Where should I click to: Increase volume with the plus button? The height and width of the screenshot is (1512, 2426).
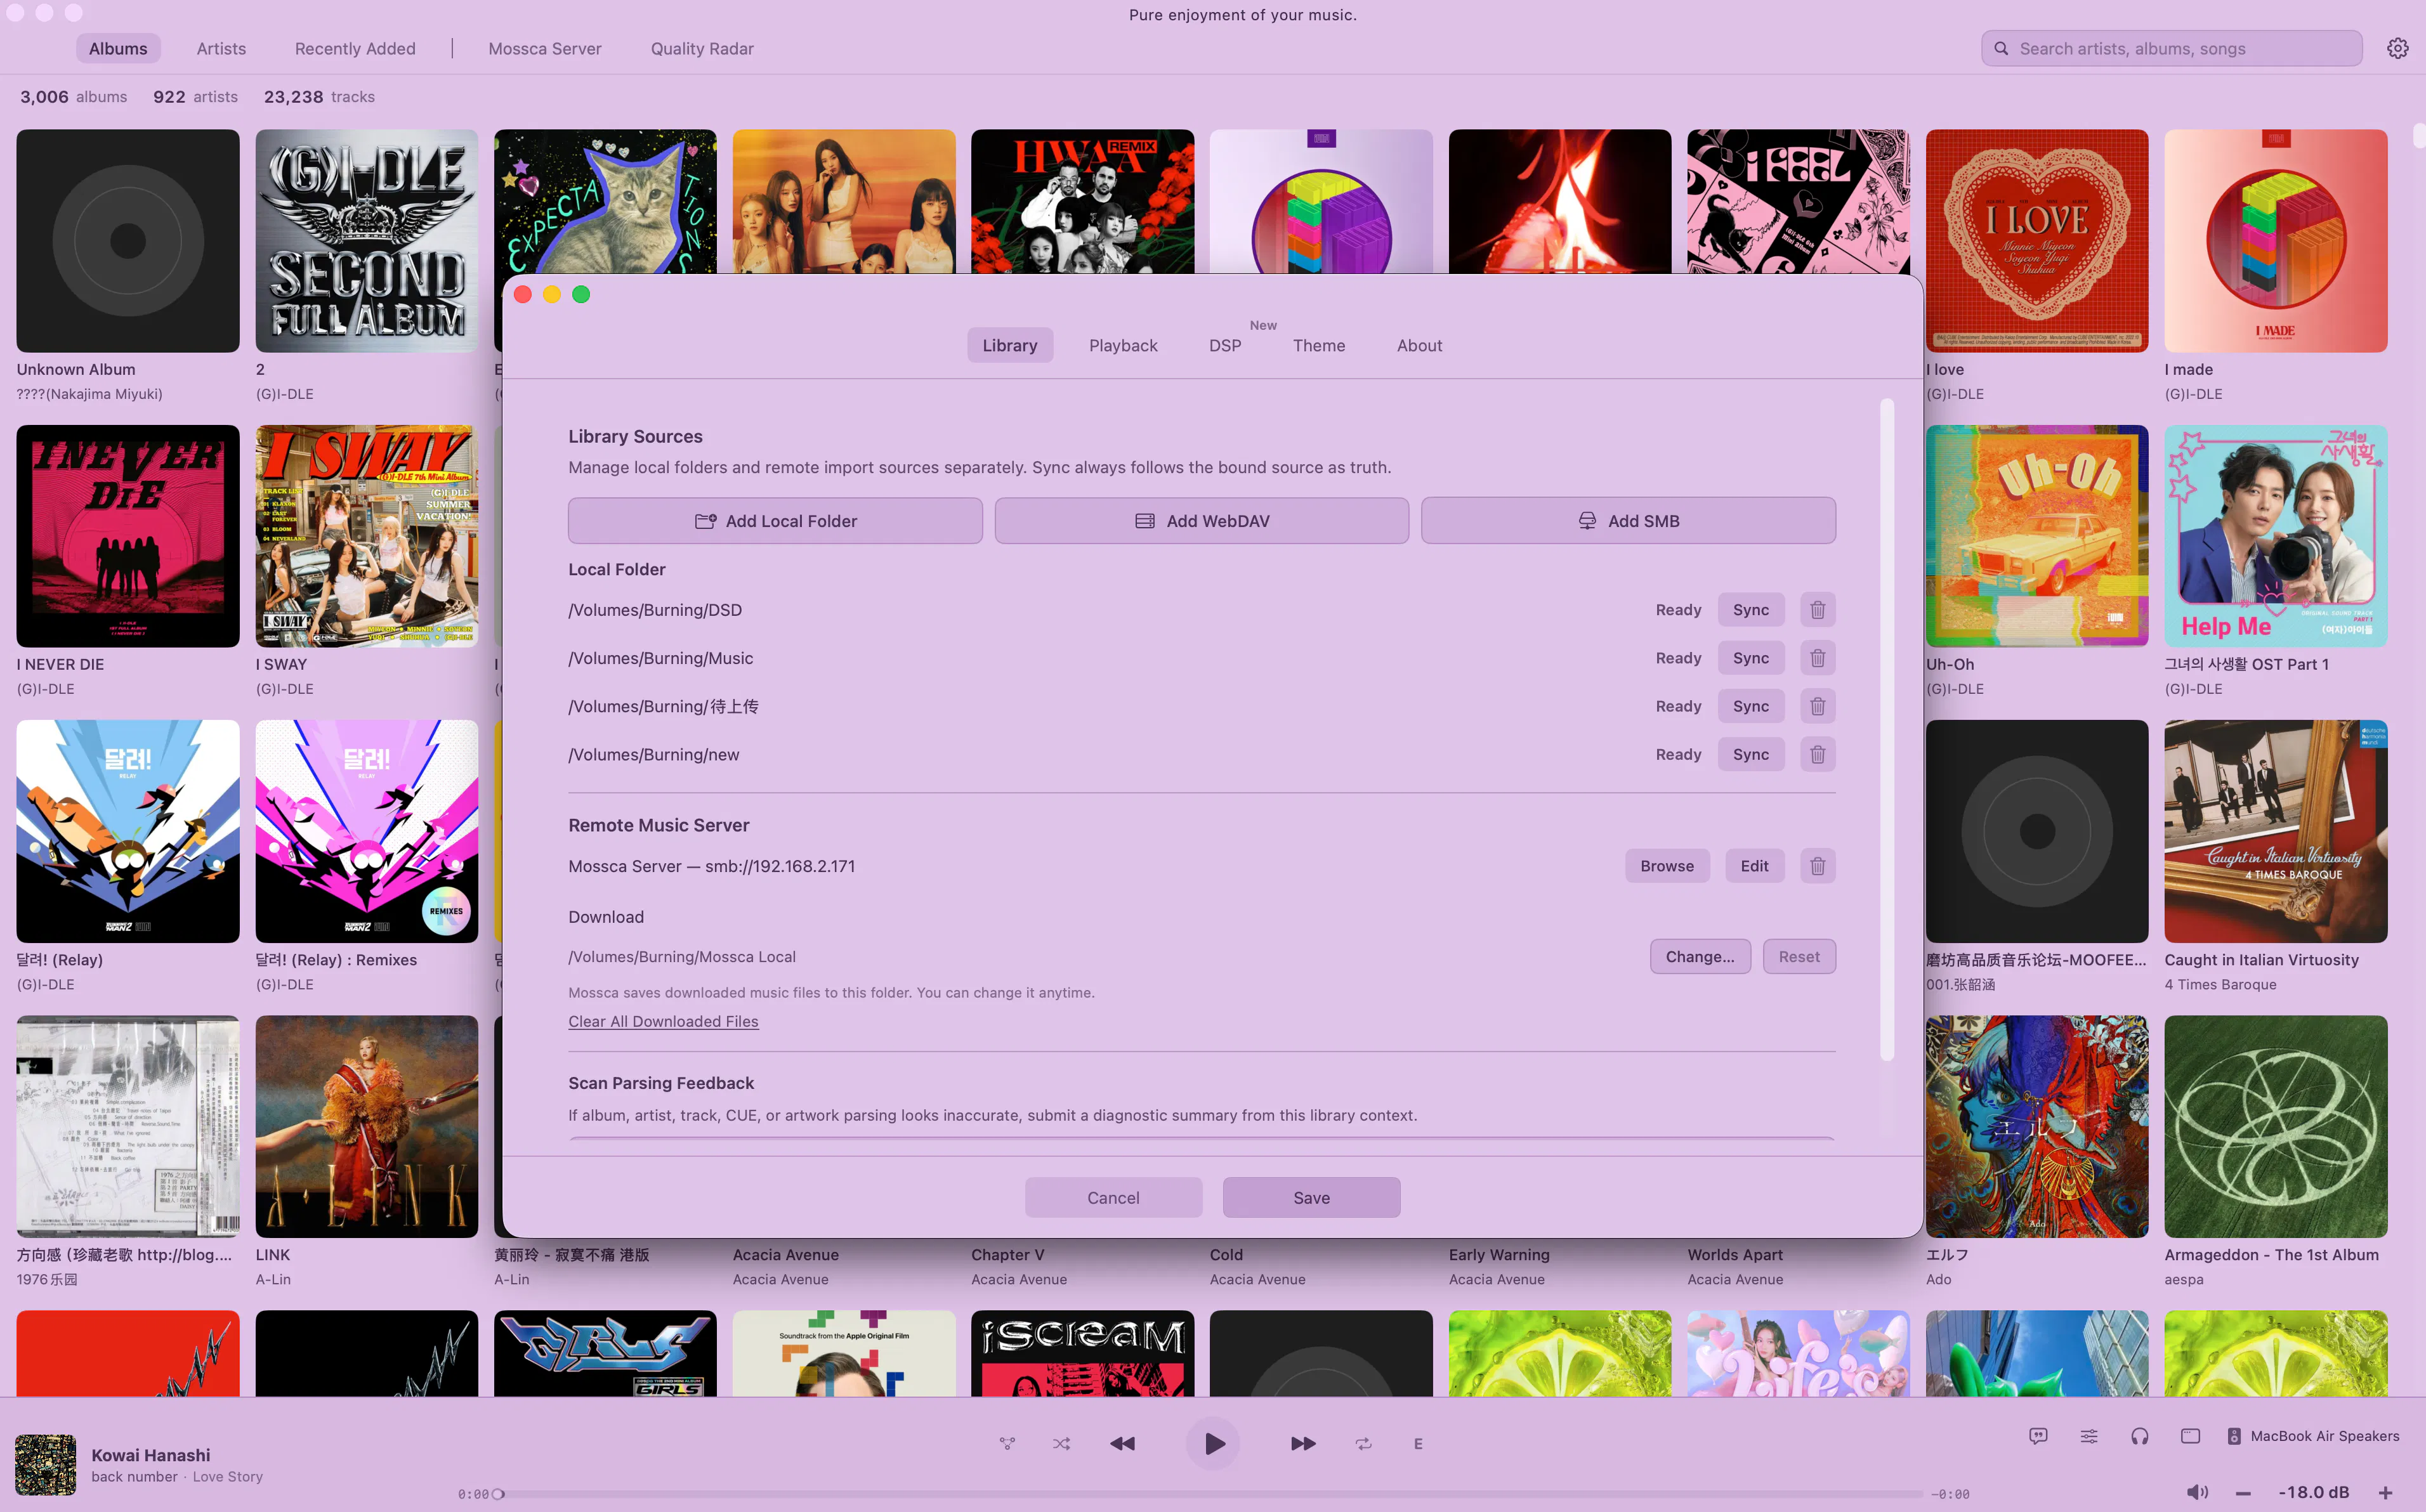tap(2385, 1492)
